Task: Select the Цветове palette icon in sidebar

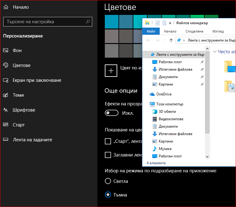Action: point(6,65)
